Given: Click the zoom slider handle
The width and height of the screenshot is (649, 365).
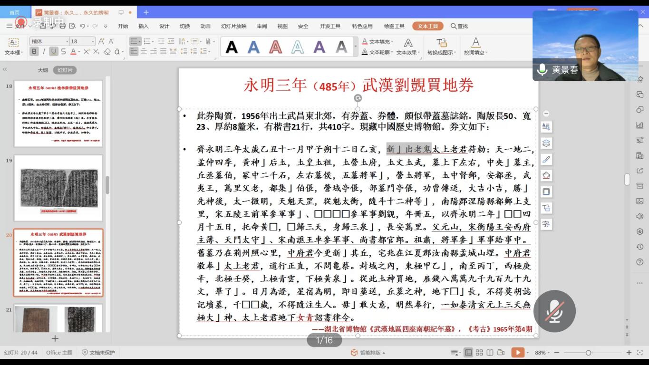Looking at the screenshot, I should click(x=588, y=353).
